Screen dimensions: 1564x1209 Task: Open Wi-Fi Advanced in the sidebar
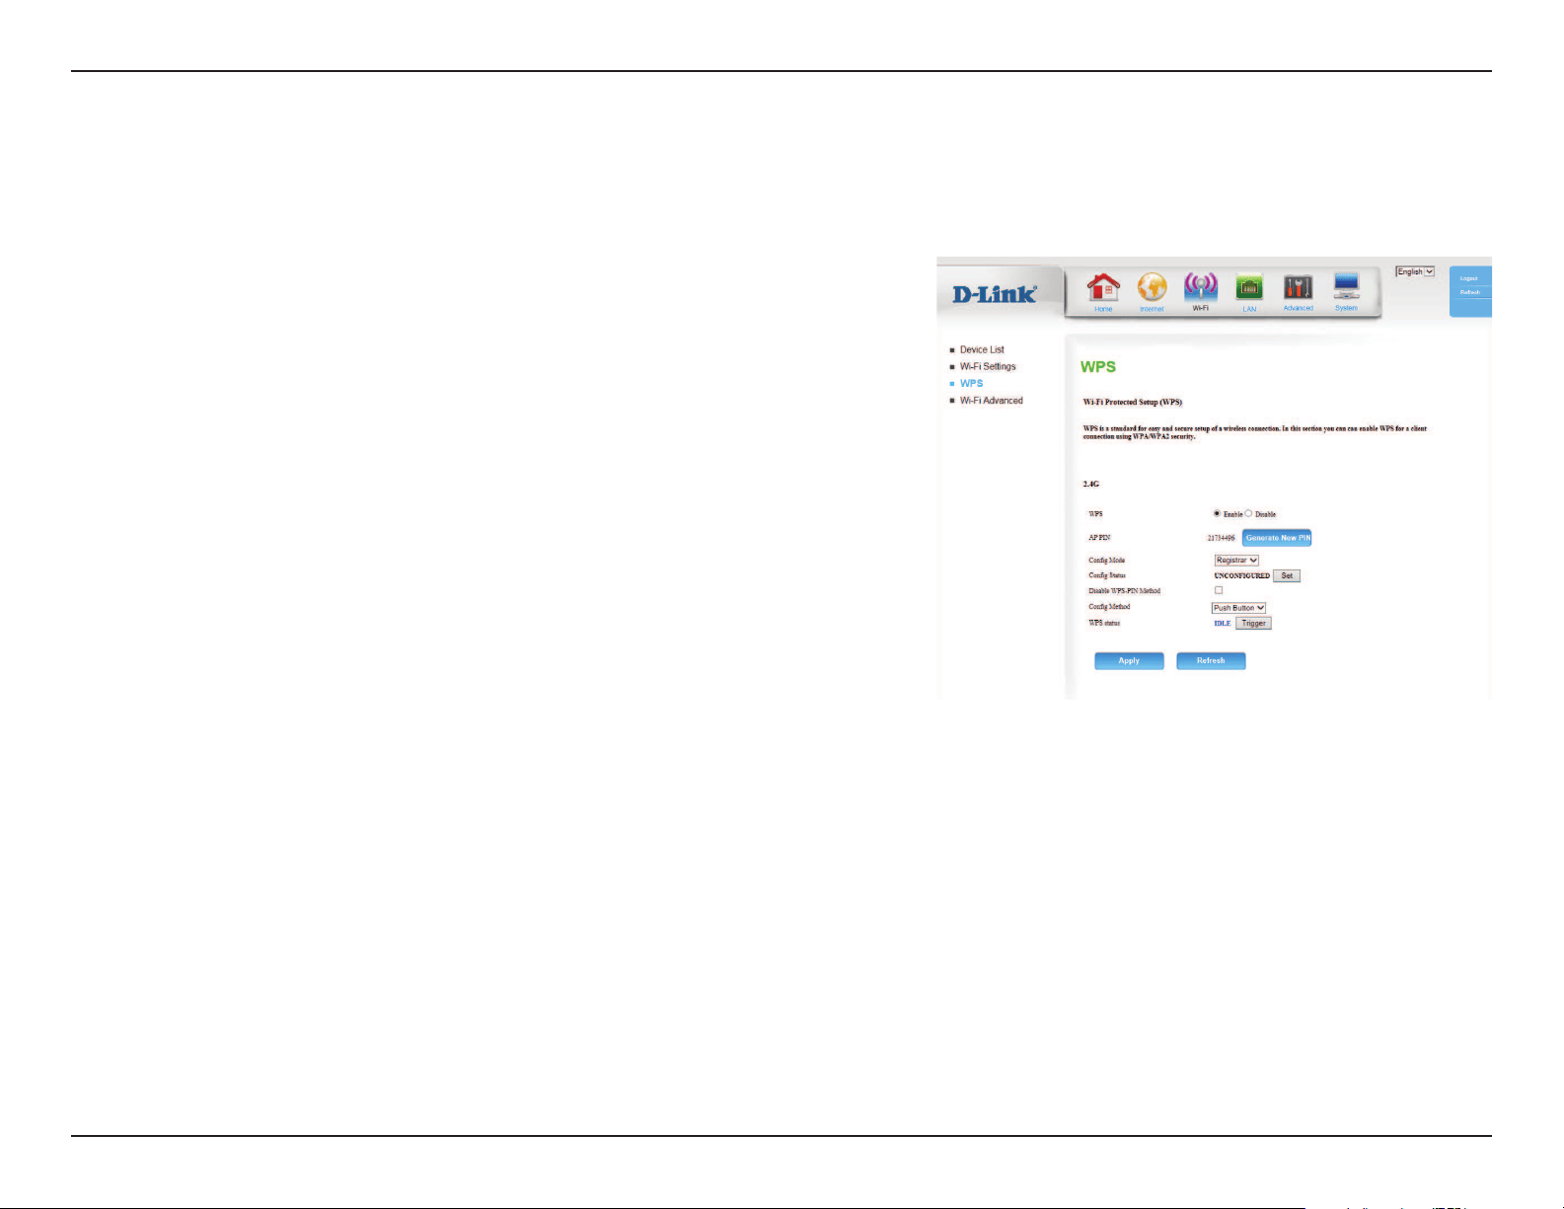click(x=992, y=401)
